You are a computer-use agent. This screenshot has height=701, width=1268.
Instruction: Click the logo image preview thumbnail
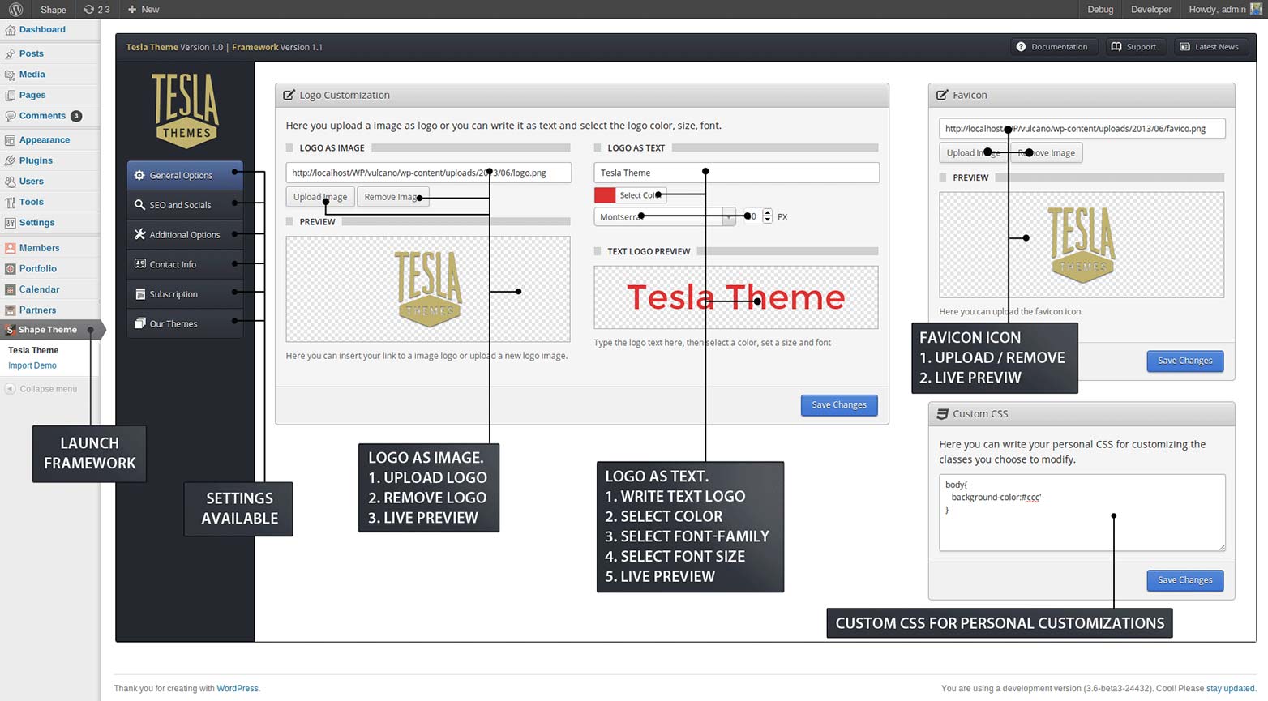pos(428,289)
